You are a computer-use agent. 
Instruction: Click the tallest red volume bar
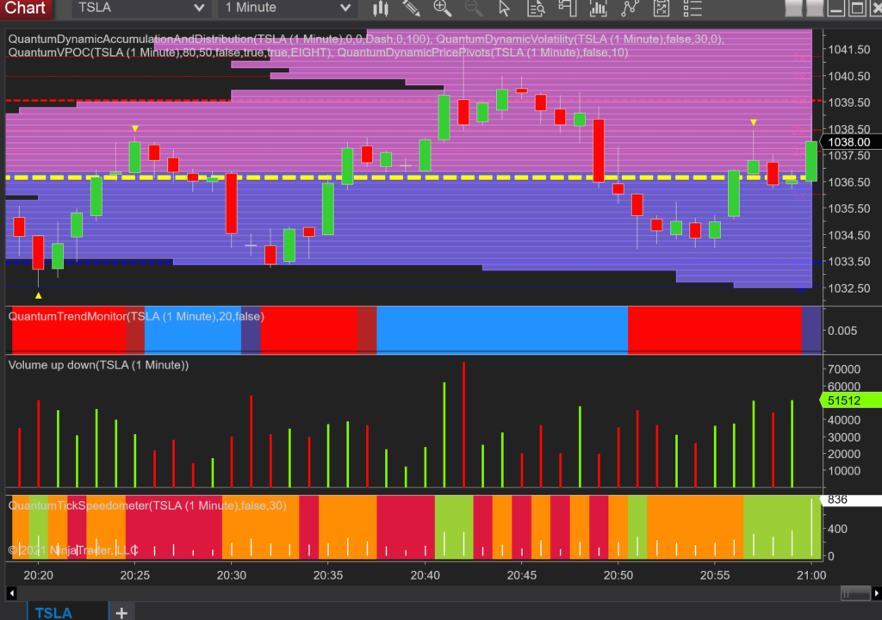point(463,425)
